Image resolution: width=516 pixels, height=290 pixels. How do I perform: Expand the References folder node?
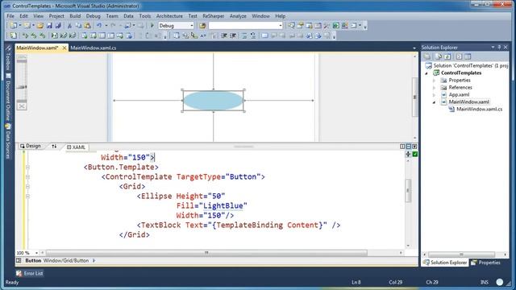coord(435,88)
